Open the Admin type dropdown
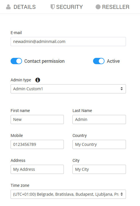This screenshot has height=206, width=140. (68, 89)
